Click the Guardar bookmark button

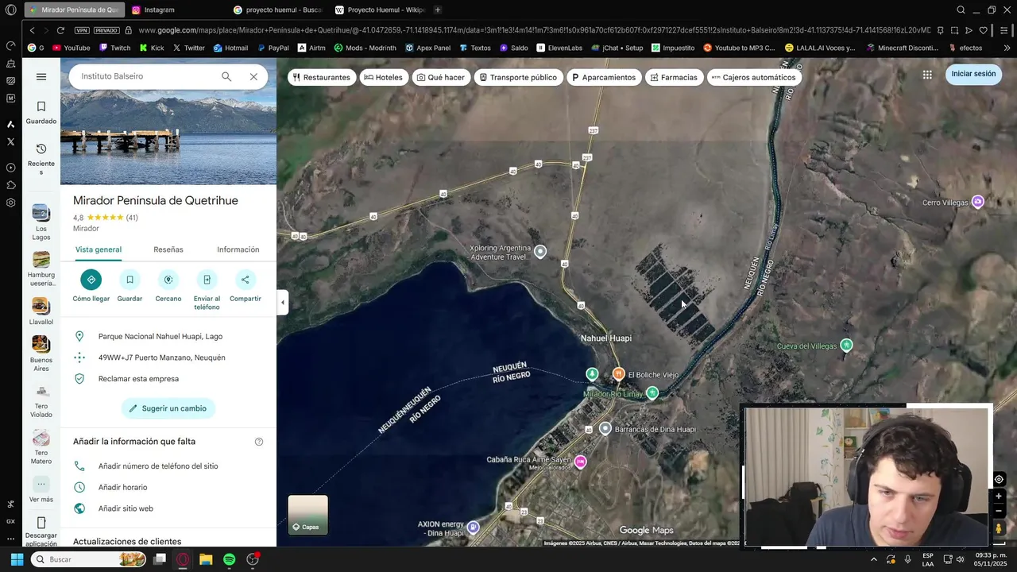click(x=130, y=286)
